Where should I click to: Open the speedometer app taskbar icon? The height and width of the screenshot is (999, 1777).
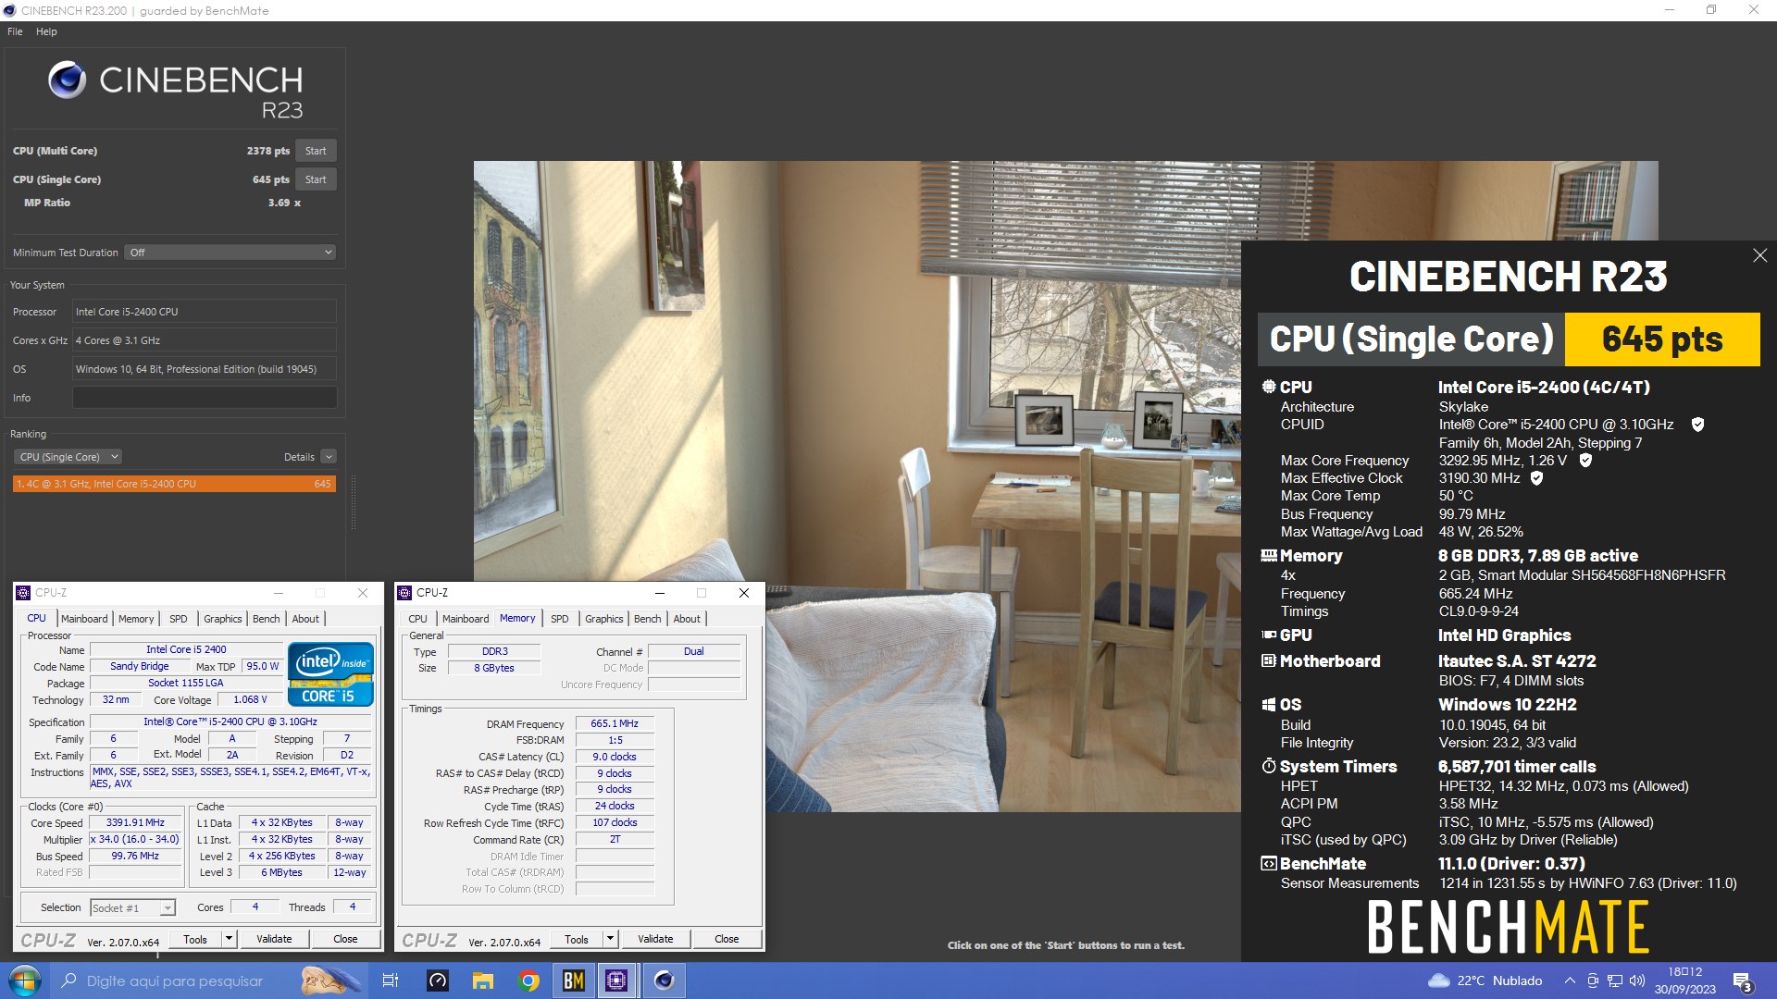438,980
